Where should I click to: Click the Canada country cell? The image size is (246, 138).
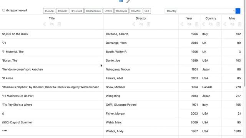click(x=211, y=87)
